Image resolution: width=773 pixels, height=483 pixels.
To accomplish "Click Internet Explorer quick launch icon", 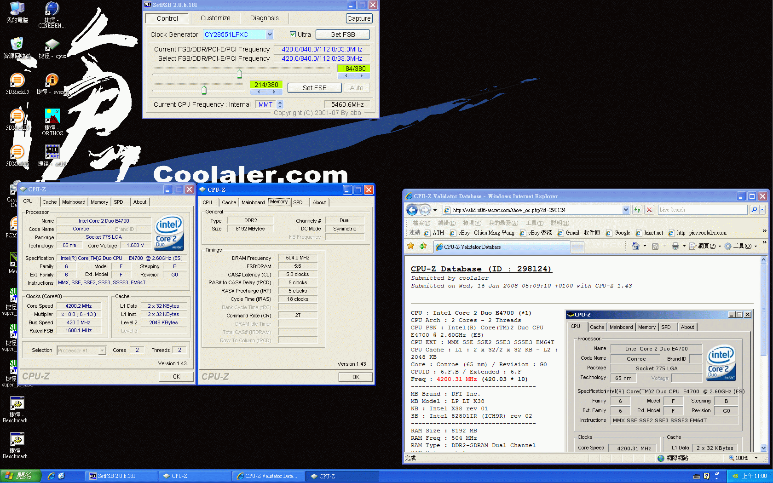I will point(51,476).
